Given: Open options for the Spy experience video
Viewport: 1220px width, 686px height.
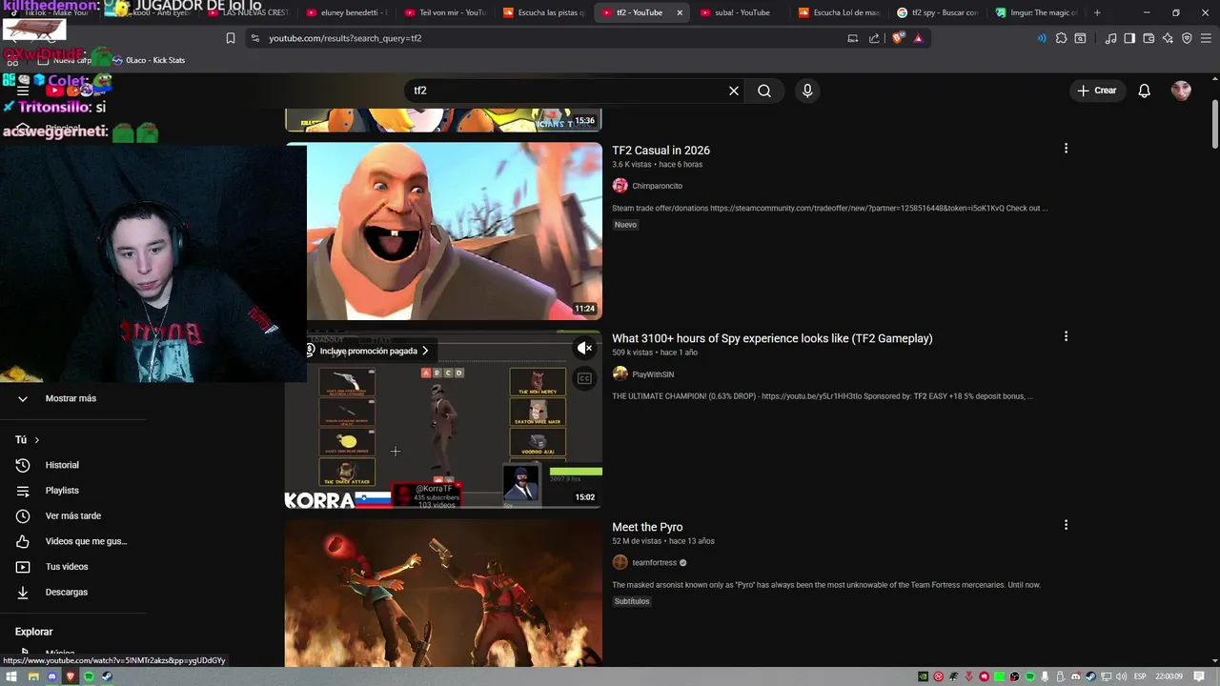Looking at the screenshot, I should tap(1066, 336).
